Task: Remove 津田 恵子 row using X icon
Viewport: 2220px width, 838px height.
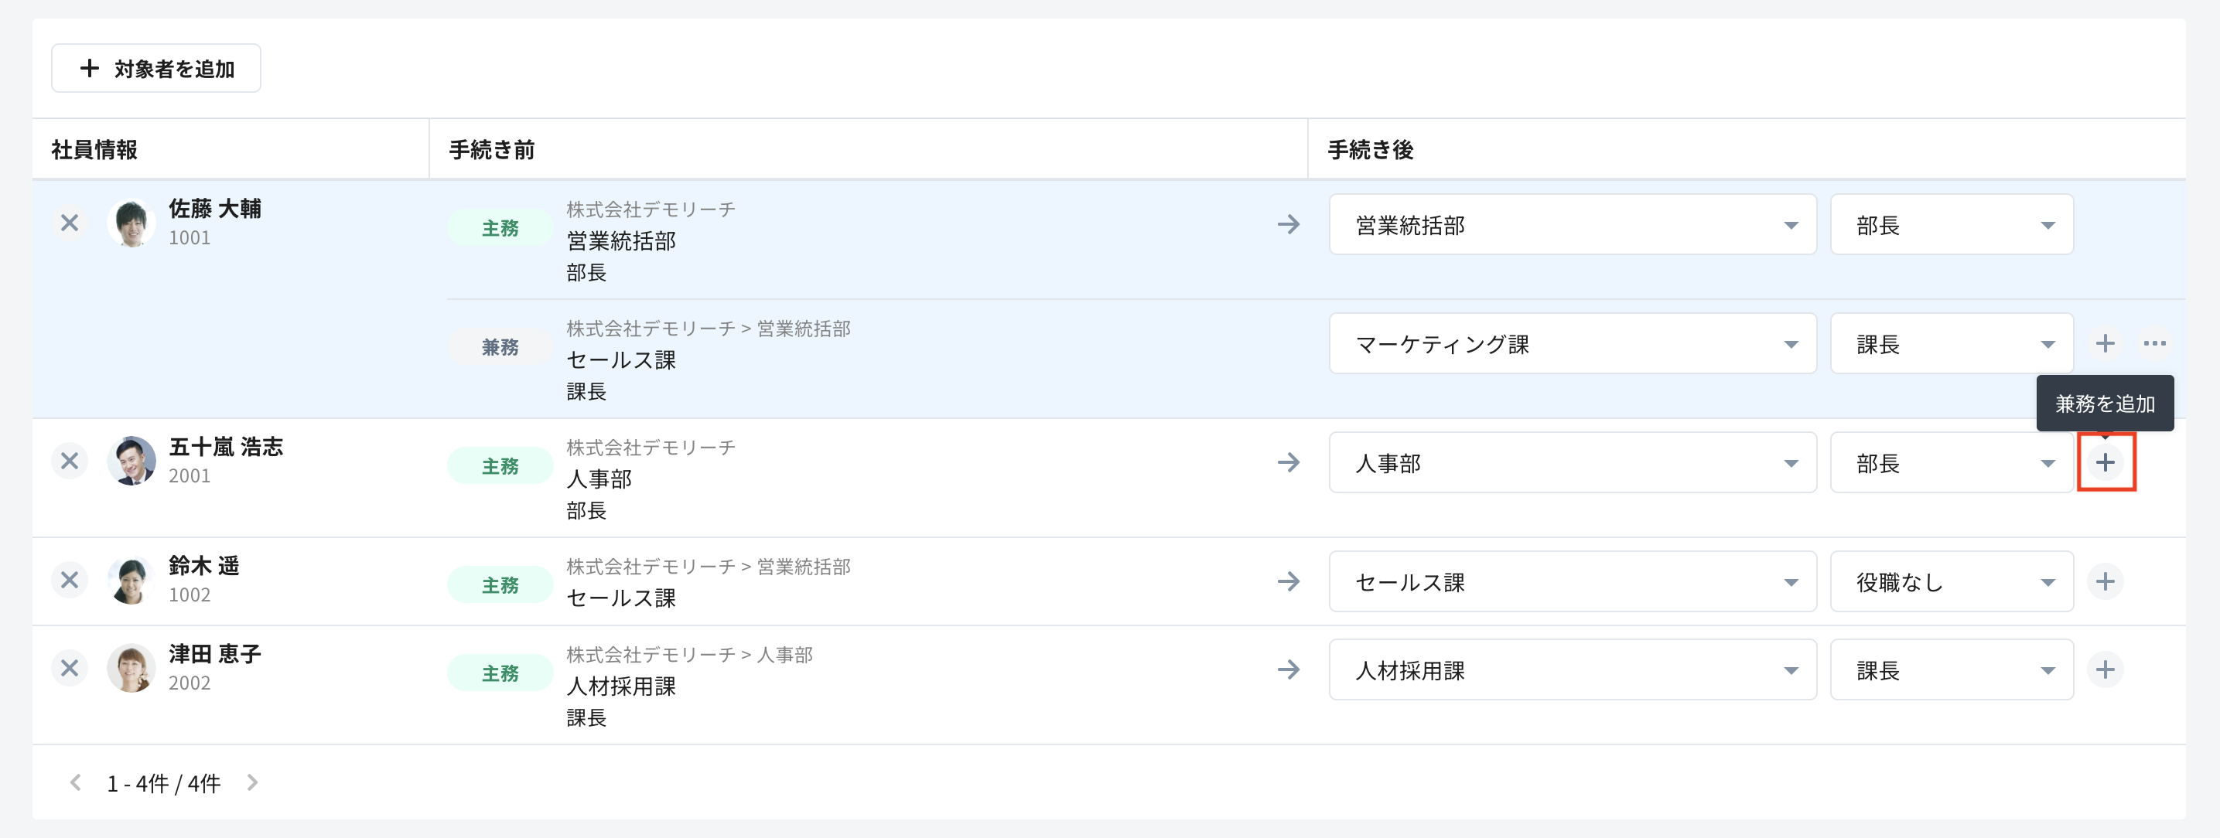Action: click(x=70, y=669)
